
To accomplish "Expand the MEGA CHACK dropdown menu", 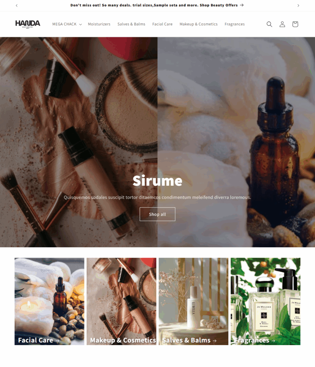I will point(67,24).
